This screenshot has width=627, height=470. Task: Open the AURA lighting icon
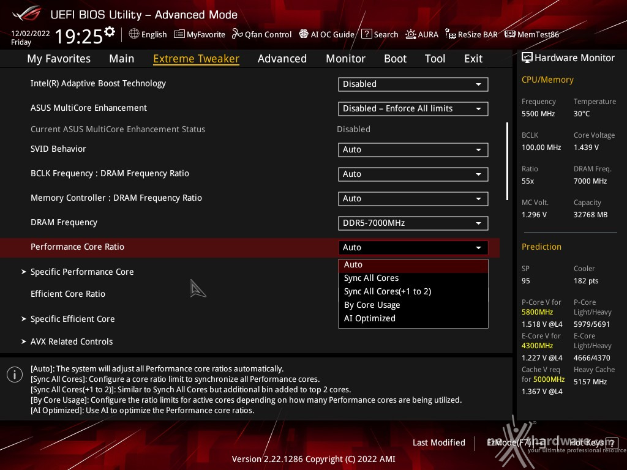(x=411, y=34)
